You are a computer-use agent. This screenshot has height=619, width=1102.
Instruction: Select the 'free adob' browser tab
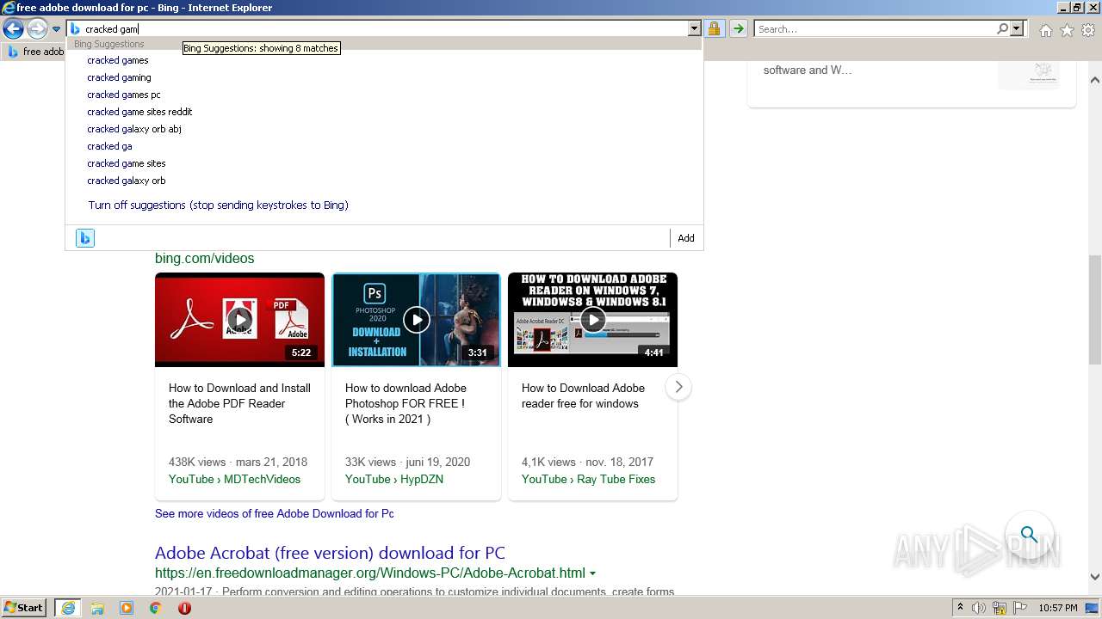point(35,52)
